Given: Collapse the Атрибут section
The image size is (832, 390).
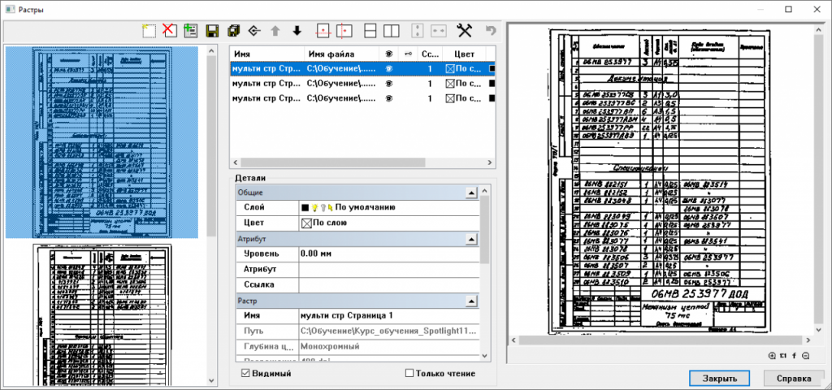Looking at the screenshot, I should click(x=470, y=240).
